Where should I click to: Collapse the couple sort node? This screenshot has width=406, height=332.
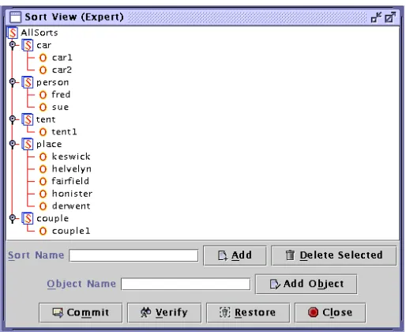click(x=13, y=218)
